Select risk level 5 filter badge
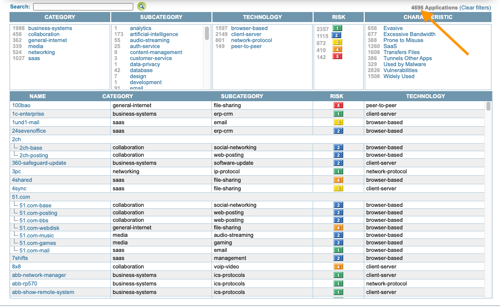Screen dimensions: 500x308 point(337,56)
